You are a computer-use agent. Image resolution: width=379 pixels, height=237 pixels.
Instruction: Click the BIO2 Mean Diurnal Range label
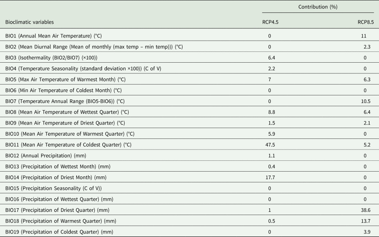tap(94, 47)
